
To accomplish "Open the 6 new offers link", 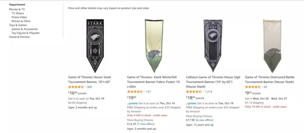I will (x=205, y=120).
